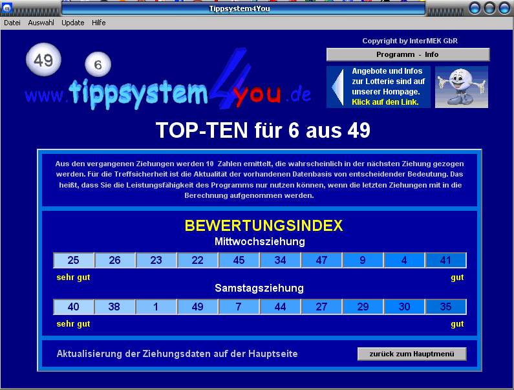Image resolution: width=514 pixels, height=390 pixels.
Task: Click the Mittwochsziehung label
Action: click(260, 242)
